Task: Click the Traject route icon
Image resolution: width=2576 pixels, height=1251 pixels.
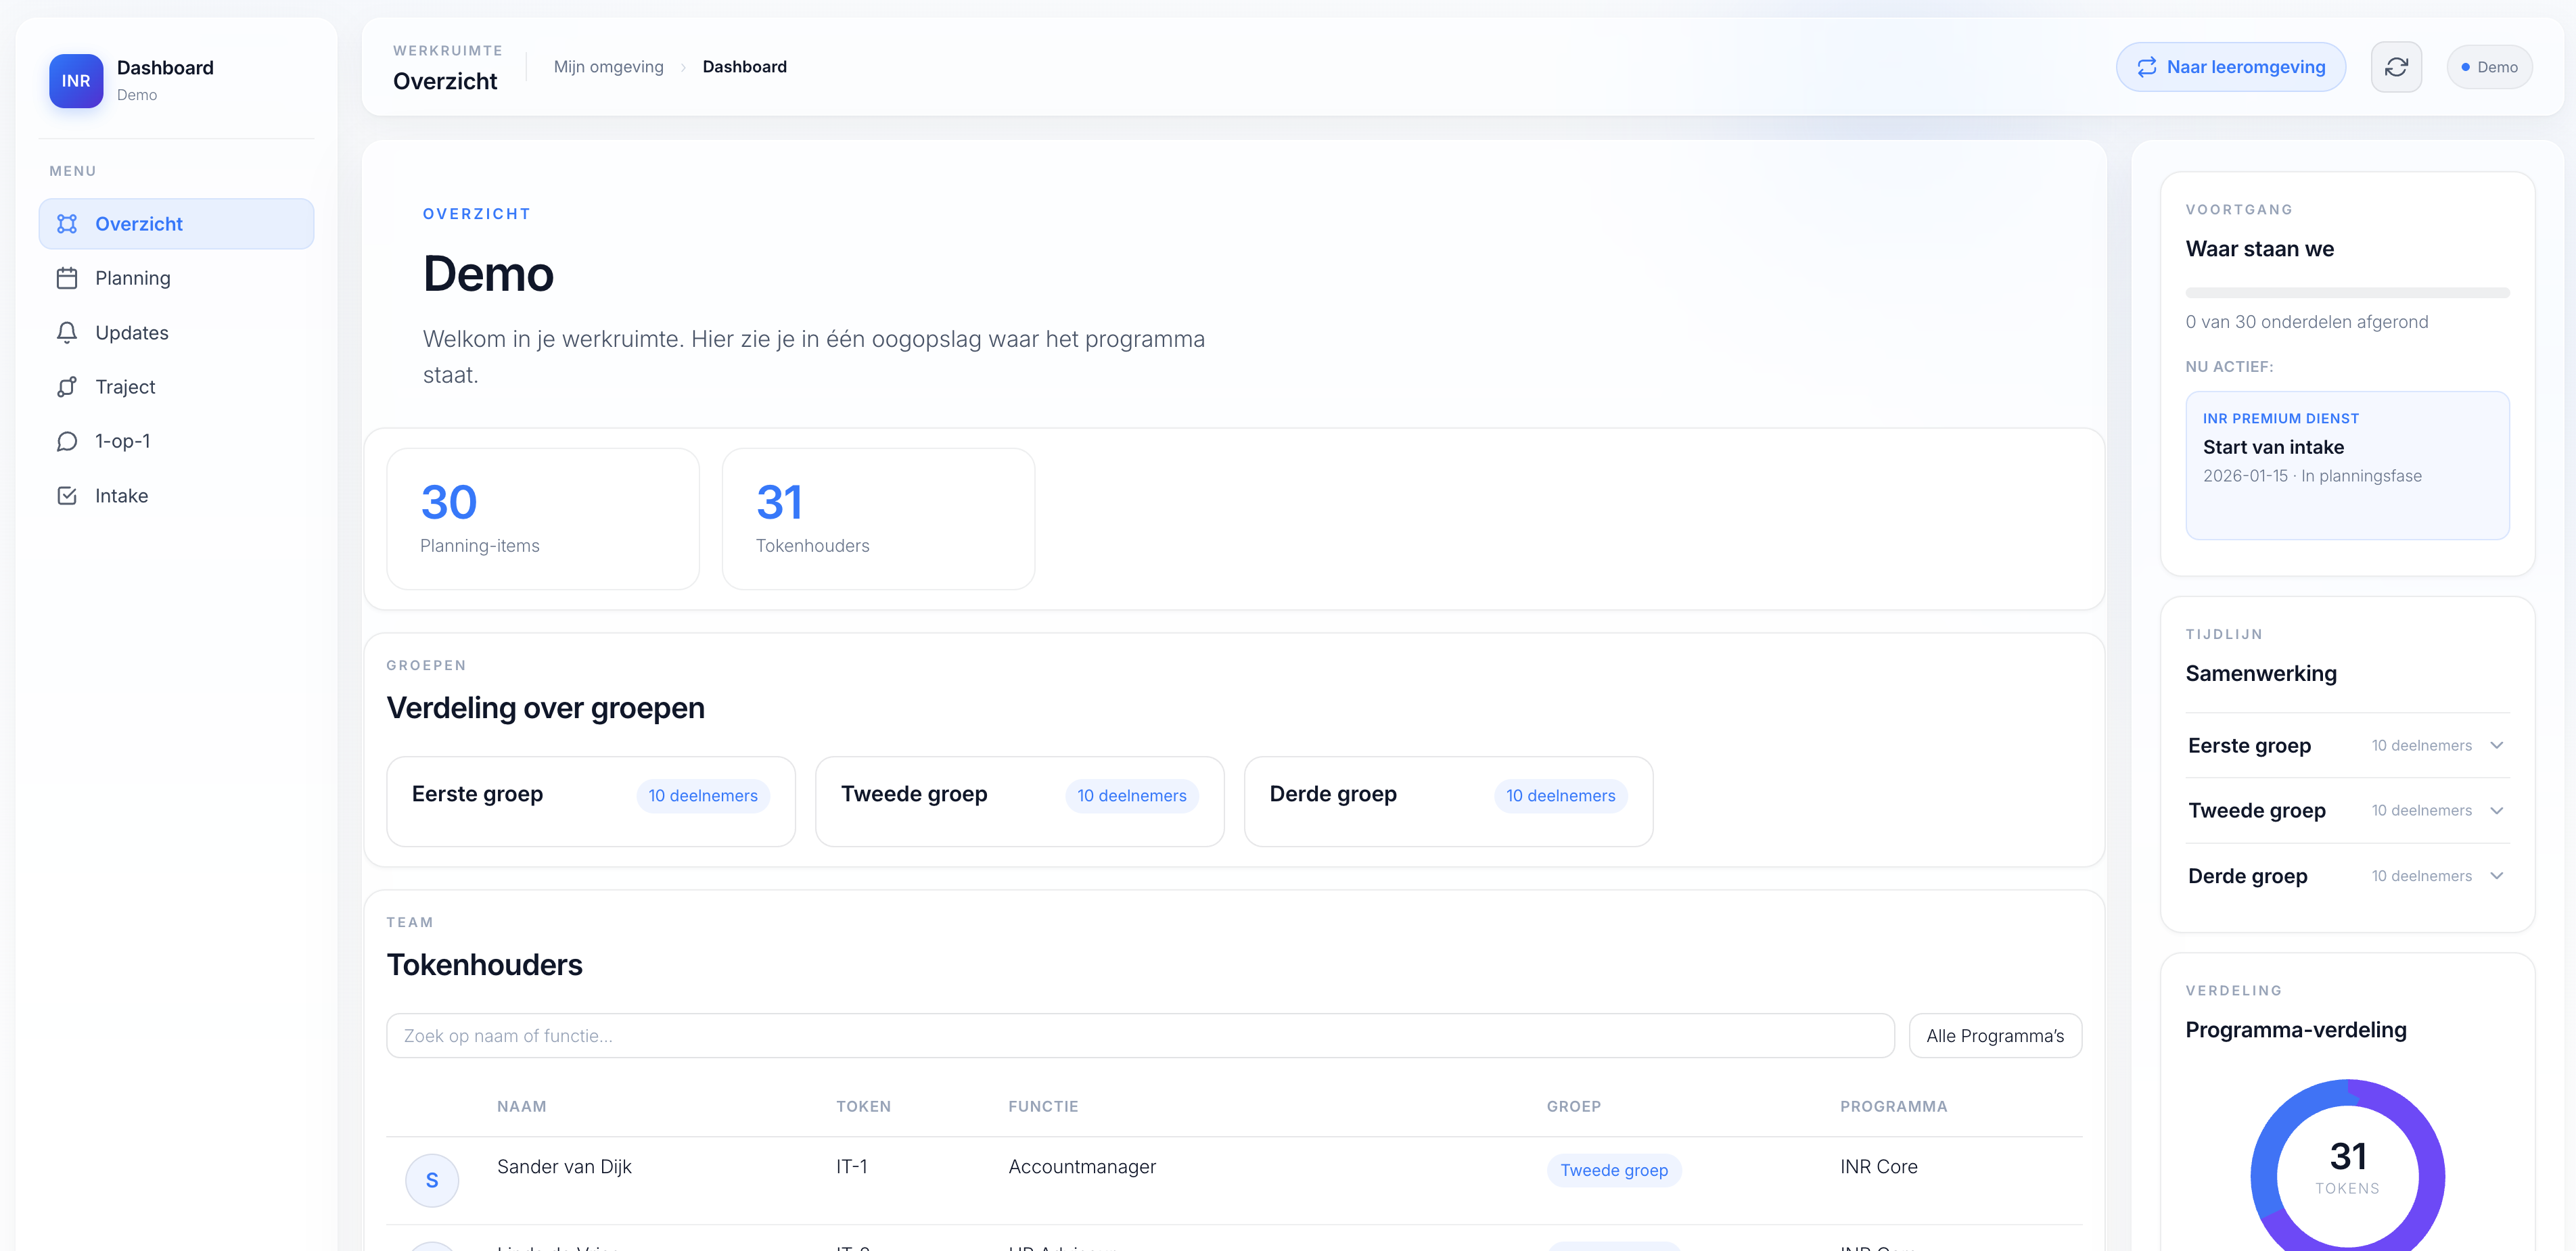Action: 67,387
